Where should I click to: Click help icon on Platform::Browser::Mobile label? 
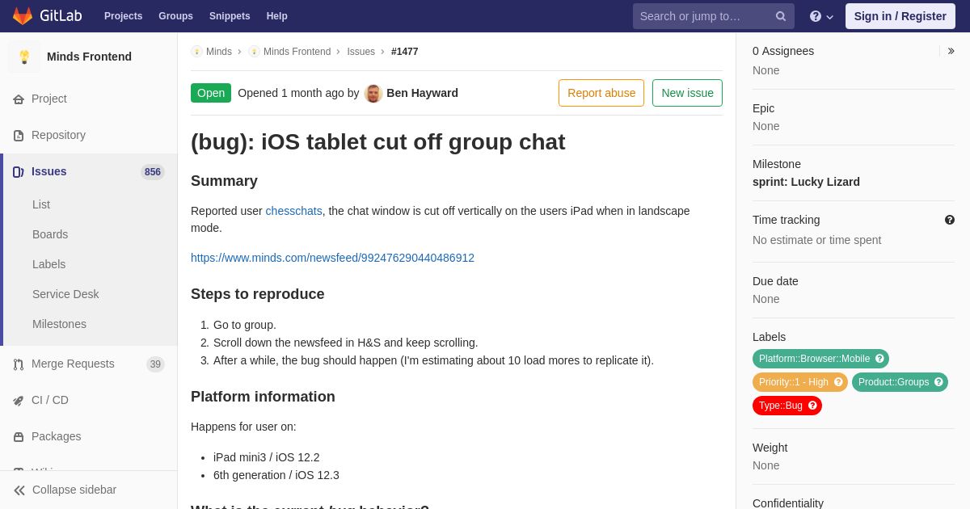point(879,359)
